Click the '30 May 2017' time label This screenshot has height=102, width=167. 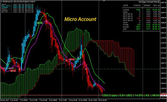[x=5, y=100]
